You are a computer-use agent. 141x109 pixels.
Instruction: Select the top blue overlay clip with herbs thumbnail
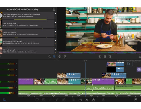click(x=115, y=64)
